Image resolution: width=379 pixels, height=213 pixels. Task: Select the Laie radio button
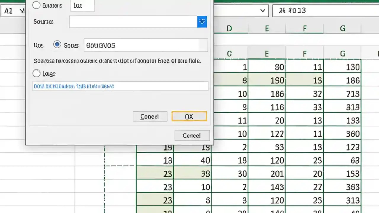coord(36,73)
